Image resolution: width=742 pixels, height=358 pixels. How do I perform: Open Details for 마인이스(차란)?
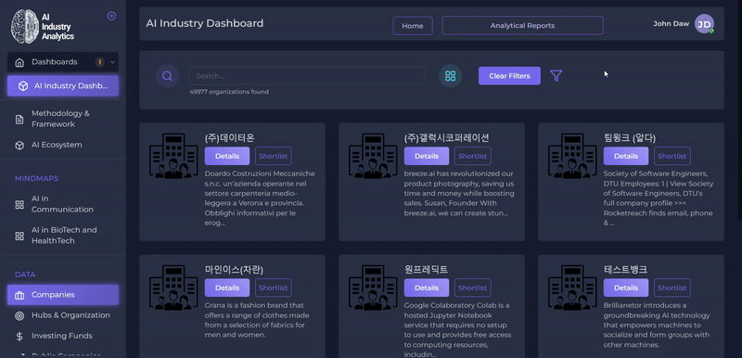(x=227, y=288)
